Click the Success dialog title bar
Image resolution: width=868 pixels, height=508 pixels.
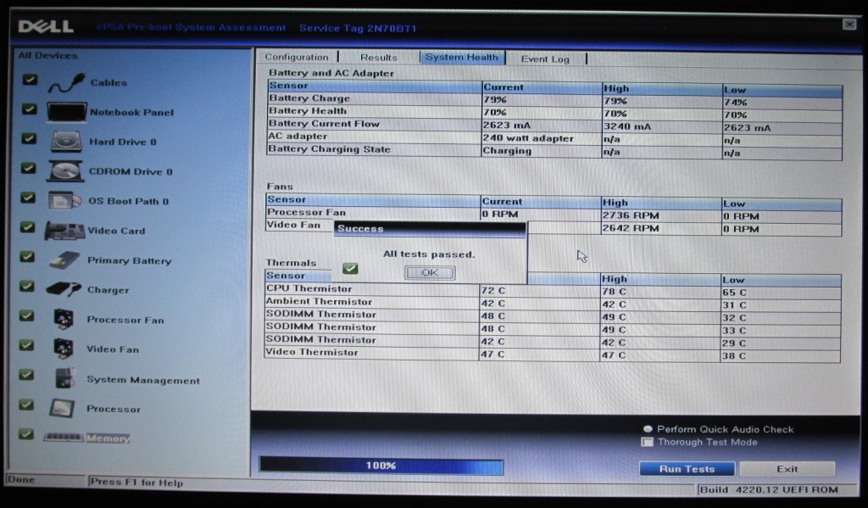[x=430, y=228]
